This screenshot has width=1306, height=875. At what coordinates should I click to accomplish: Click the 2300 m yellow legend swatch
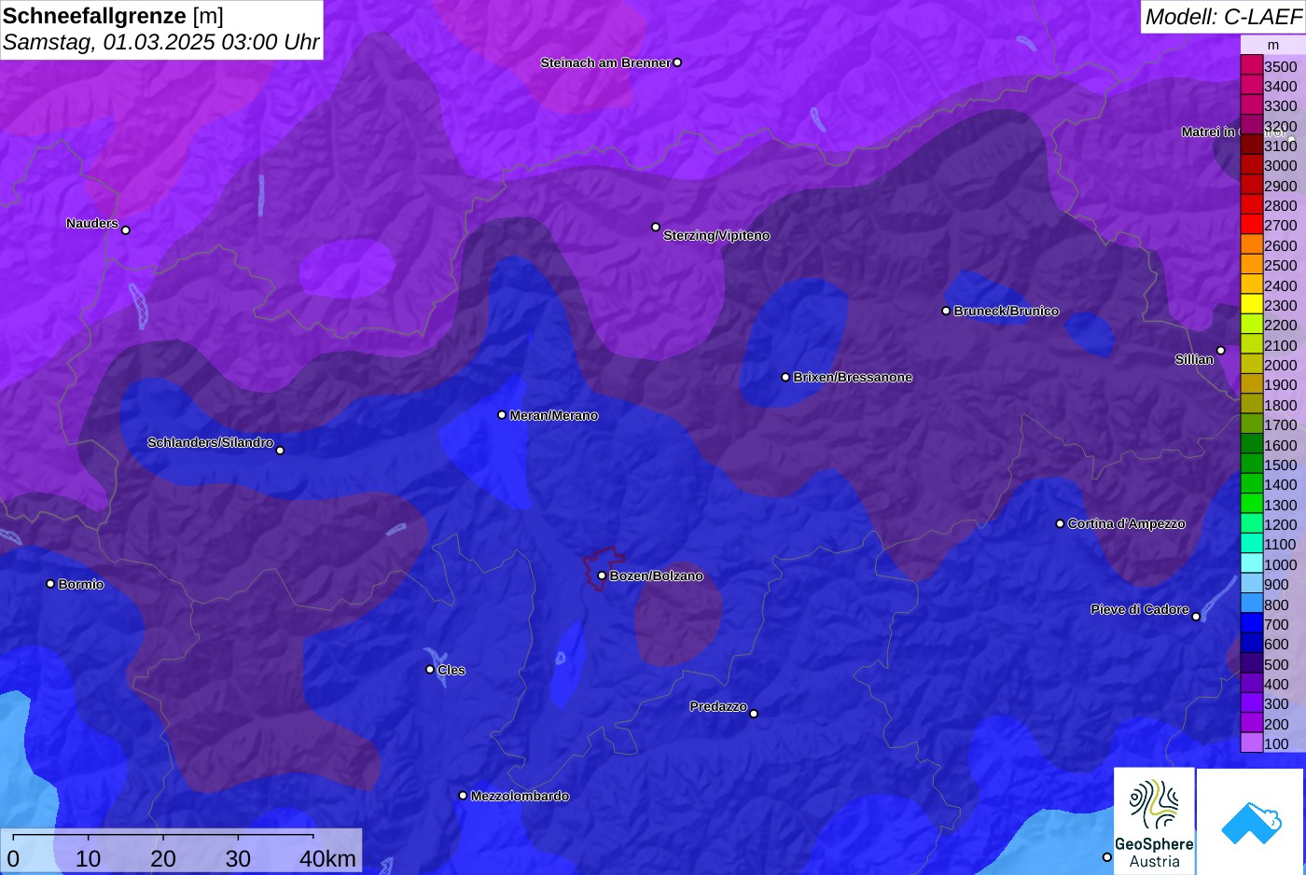pyautogui.click(x=1252, y=304)
